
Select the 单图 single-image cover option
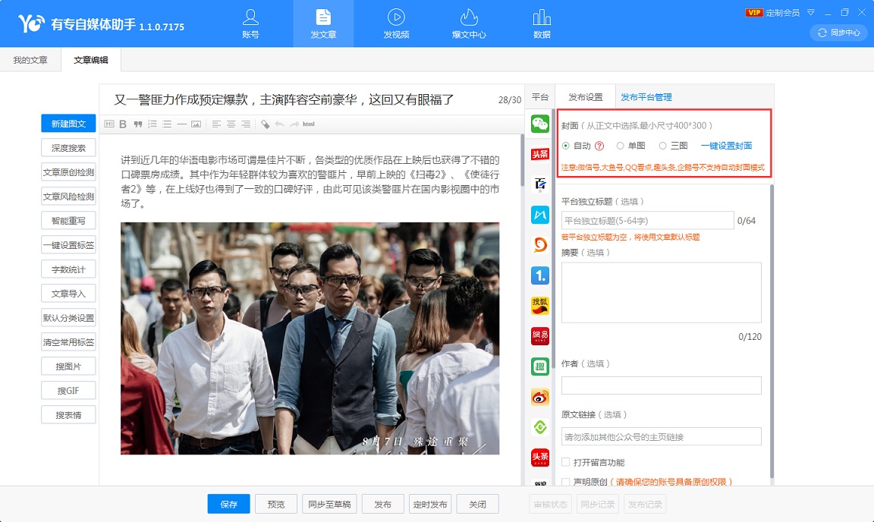620,146
